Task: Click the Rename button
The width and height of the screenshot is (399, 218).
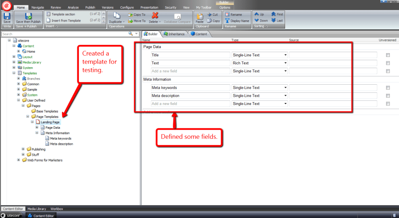Action: 234,15
